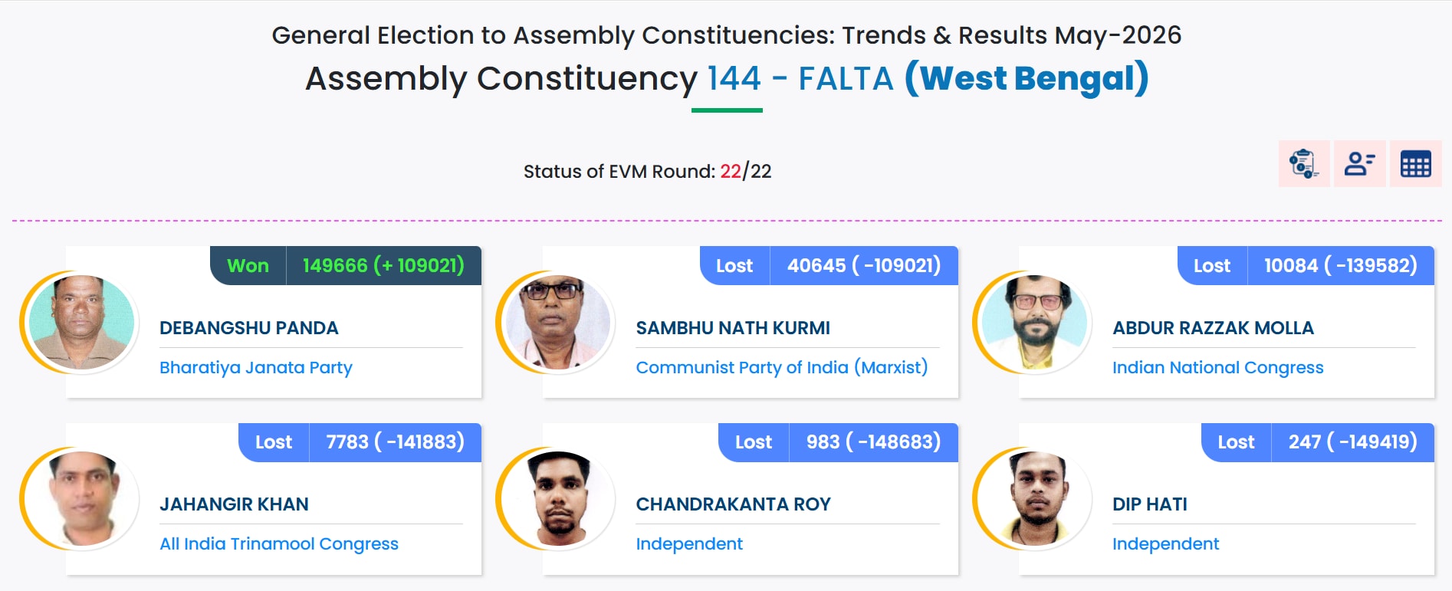Select the DIP HATI candidate name
The height and width of the screenshot is (591, 1452).
(1150, 504)
